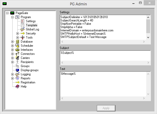Click the InternetDomain line in Settings box

point(87,30)
